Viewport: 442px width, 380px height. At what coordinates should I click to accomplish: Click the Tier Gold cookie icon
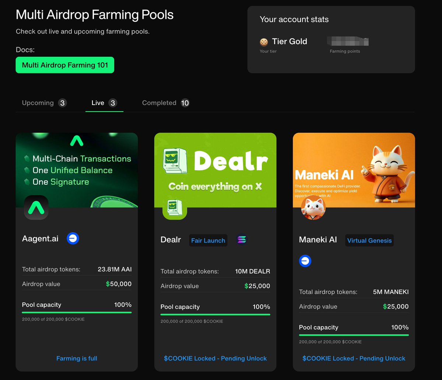click(263, 42)
